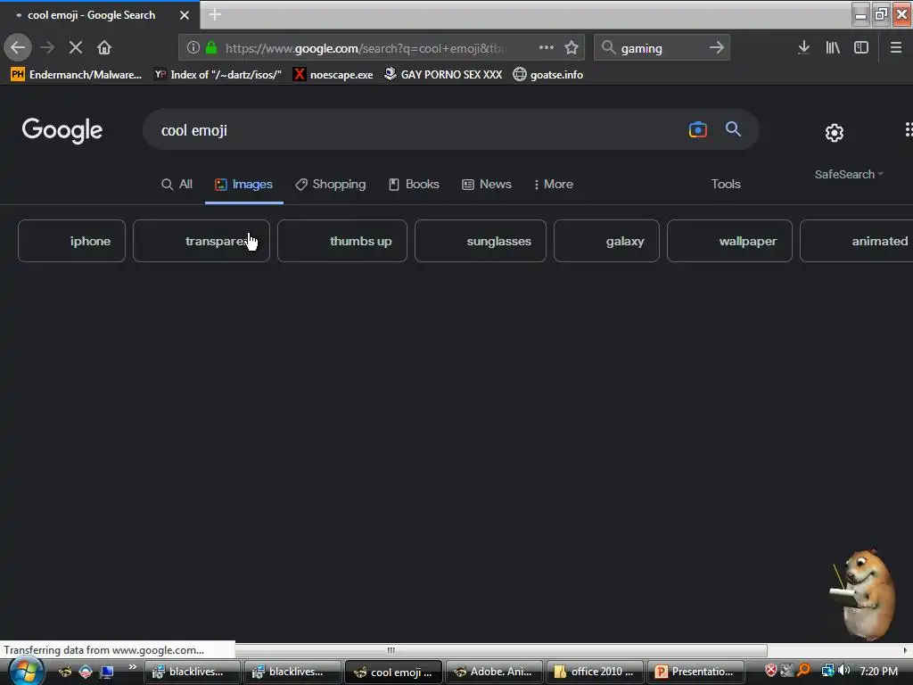The height and width of the screenshot is (685, 913).
Task: Click the 7:20 PM system clock
Action: coord(878,671)
